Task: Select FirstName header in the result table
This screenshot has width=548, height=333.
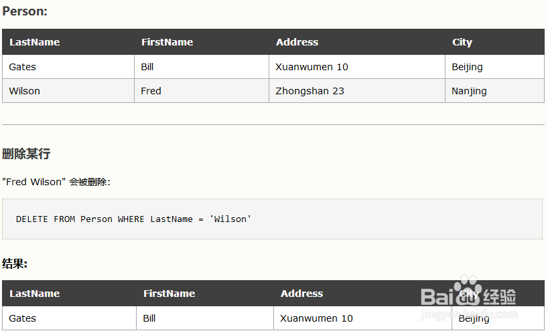Action: pos(169,294)
